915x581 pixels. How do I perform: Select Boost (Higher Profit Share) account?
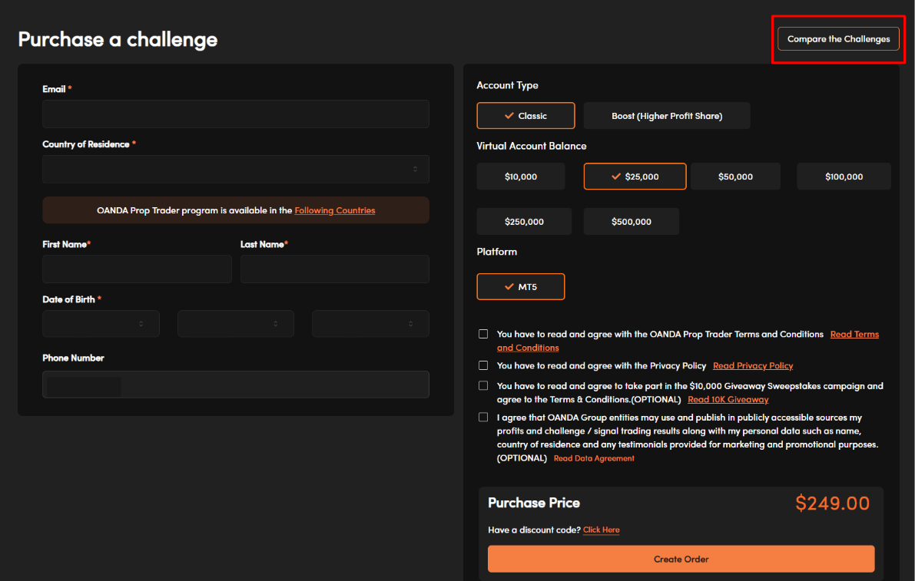tap(667, 115)
